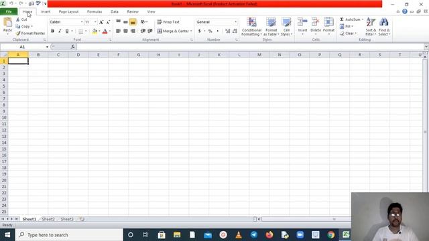Decrease font size with the Shrink Font icon
Image resolution: width=429 pixels, height=241 pixels.
point(108,22)
